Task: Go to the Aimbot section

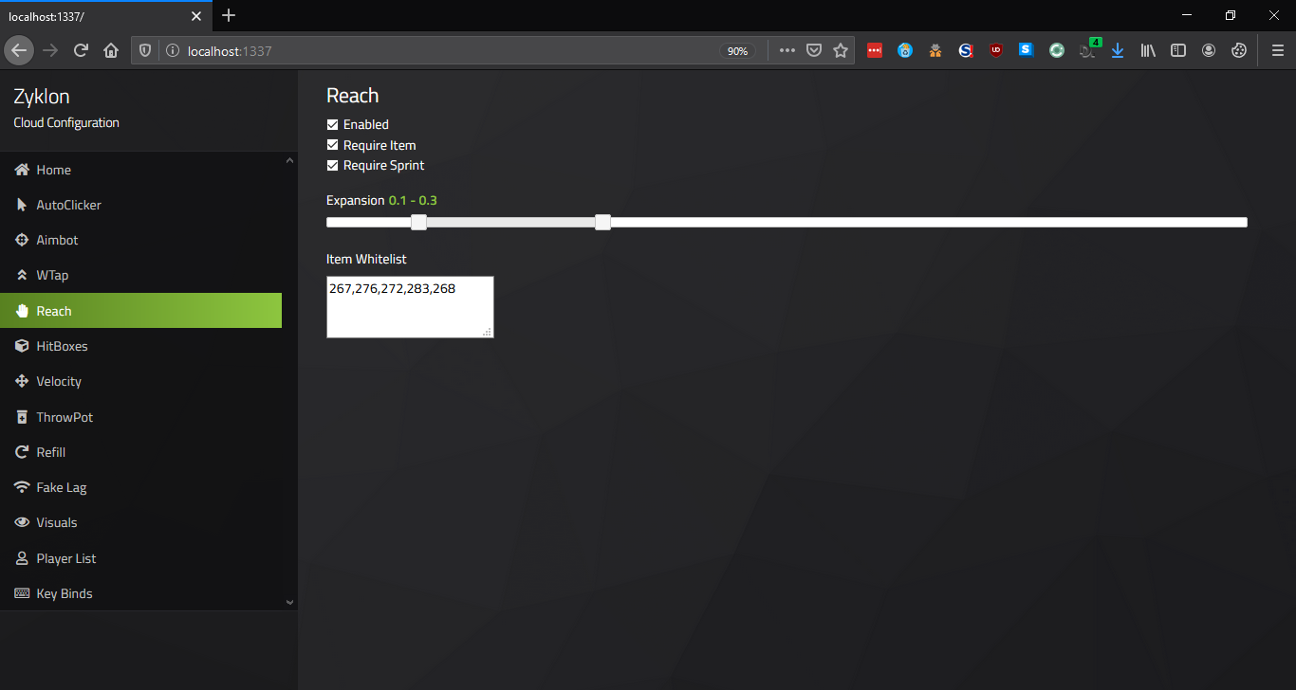Action: coord(140,240)
